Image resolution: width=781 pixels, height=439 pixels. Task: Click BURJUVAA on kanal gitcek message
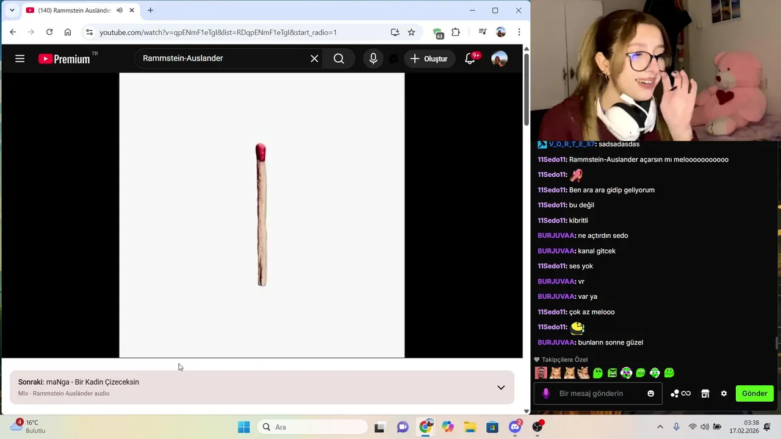(556, 251)
